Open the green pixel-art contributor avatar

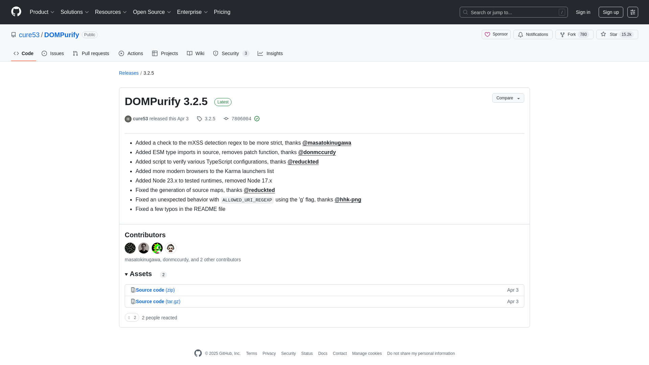pos(157,248)
